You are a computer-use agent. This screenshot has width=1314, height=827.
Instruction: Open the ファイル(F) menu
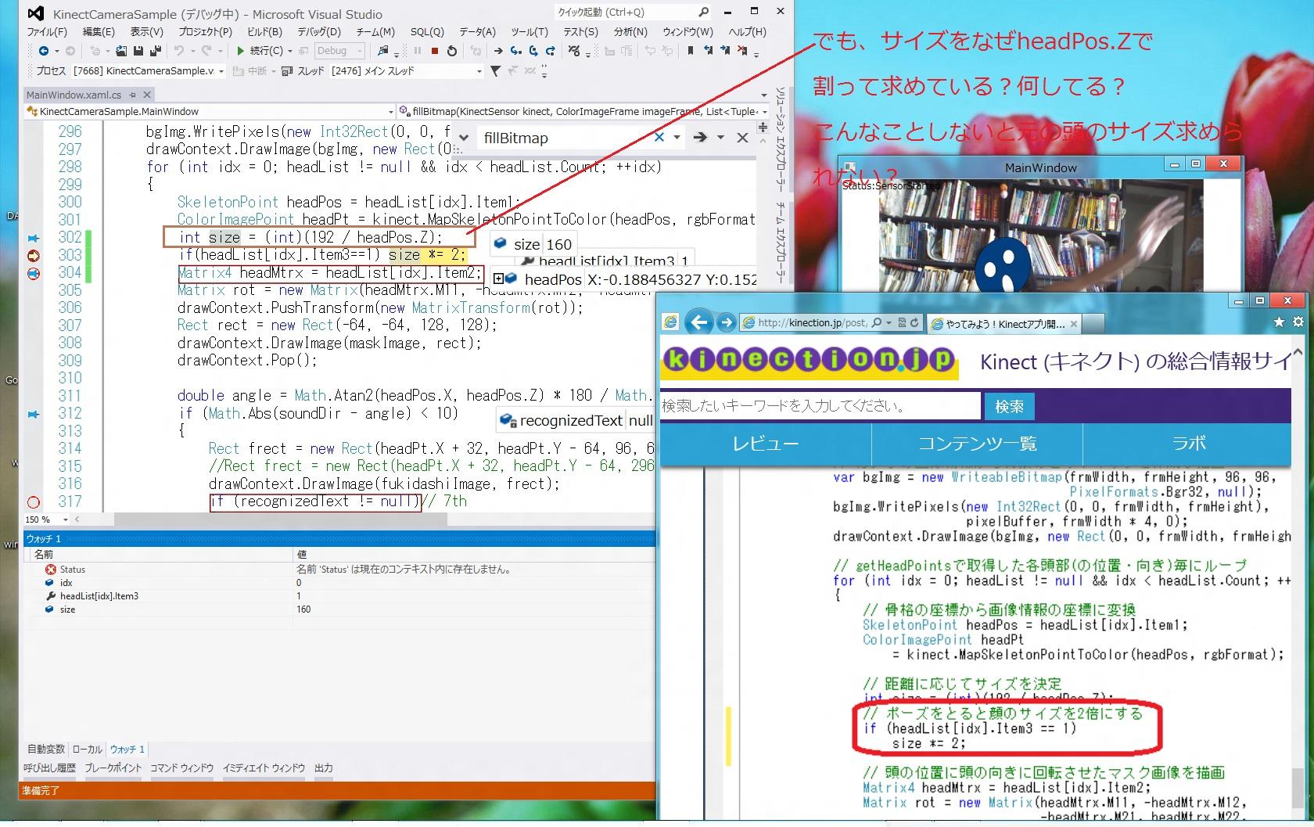tap(47, 32)
